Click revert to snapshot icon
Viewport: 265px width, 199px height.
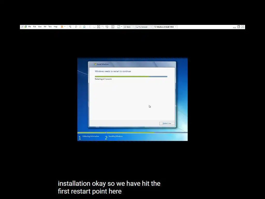[x=80, y=27]
